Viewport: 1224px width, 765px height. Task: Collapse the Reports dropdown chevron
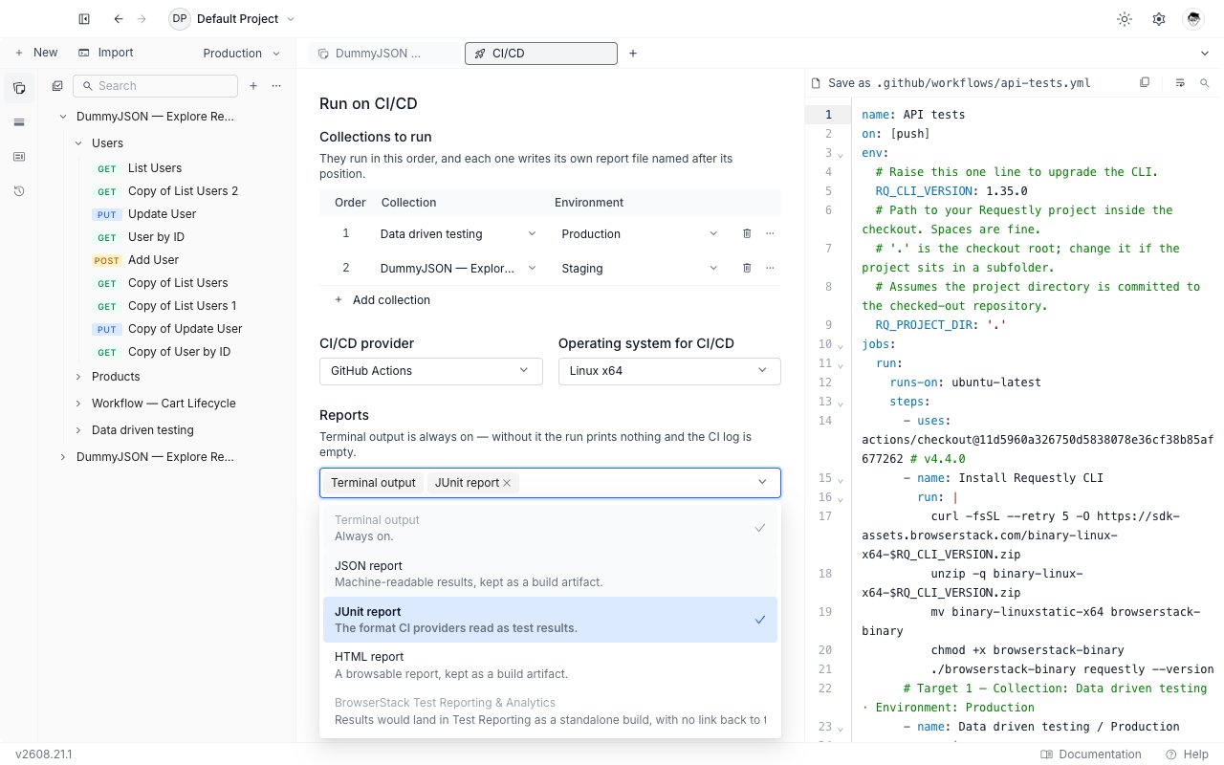762,483
